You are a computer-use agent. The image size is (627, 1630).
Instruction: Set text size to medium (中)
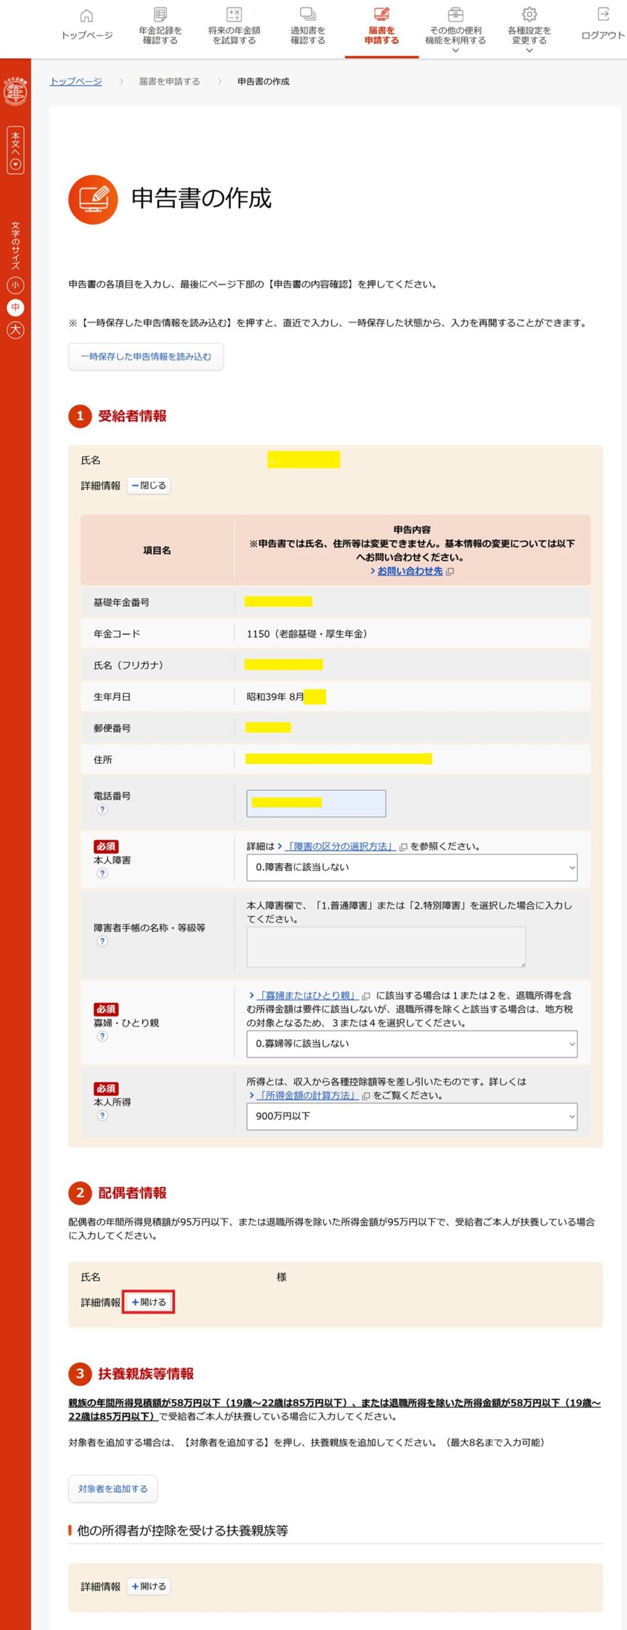(x=15, y=308)
